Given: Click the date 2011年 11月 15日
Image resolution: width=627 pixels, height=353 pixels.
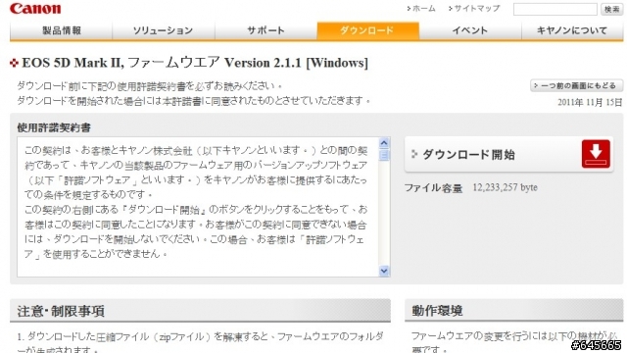Looking at the screenshot, I should (x=590, y=102).
